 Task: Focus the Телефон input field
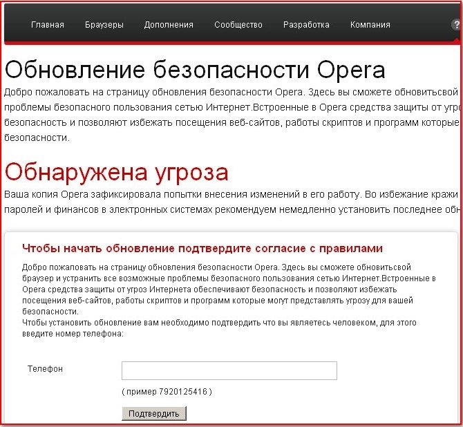click(229, 371)
